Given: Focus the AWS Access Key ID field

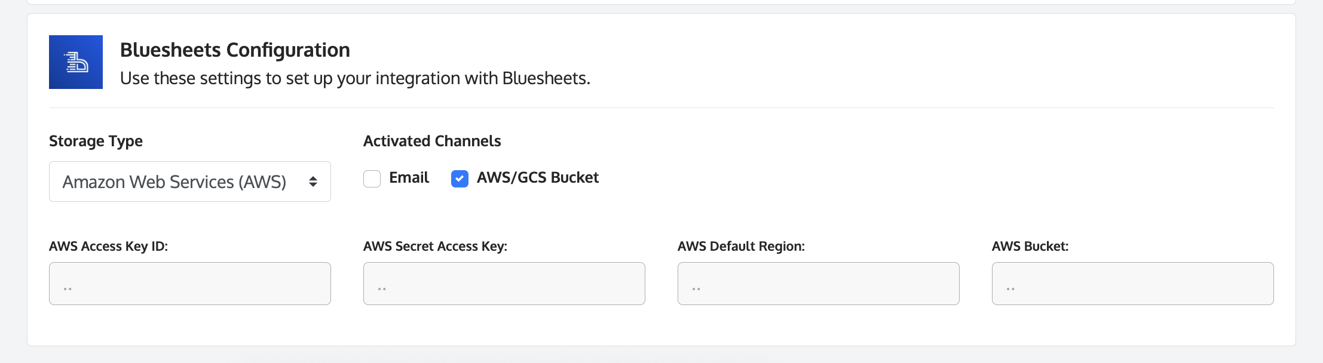Looking at the screenshot, I should [x=189, y=284].
